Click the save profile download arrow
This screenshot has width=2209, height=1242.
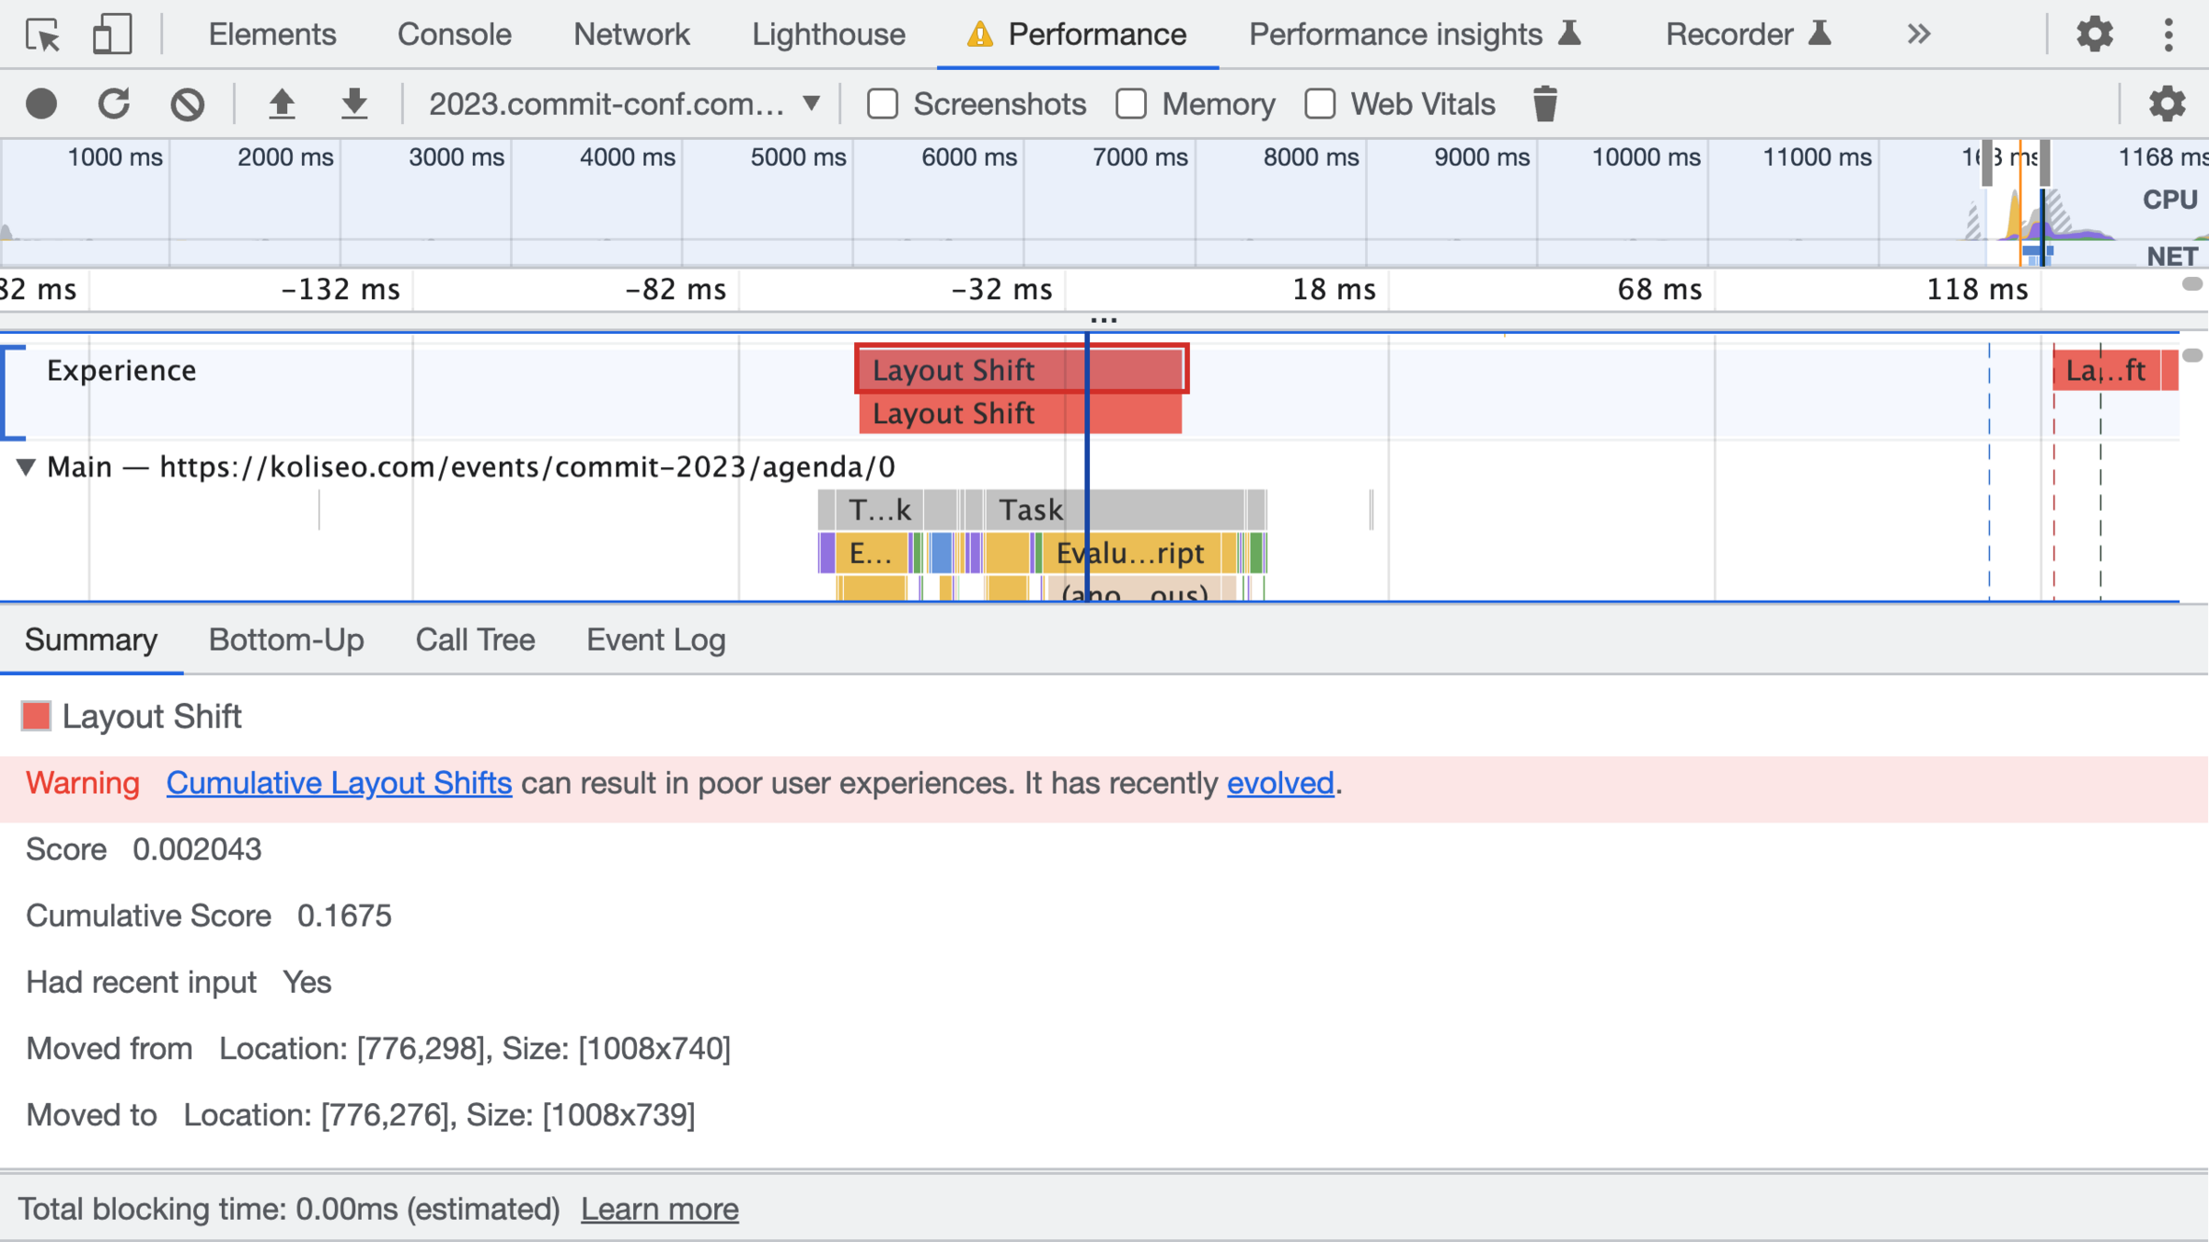click(354, 104)
